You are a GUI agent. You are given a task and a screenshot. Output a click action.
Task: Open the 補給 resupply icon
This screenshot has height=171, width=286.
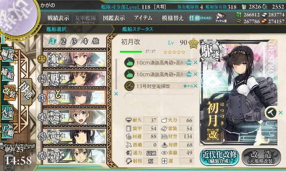click(8, 73)
